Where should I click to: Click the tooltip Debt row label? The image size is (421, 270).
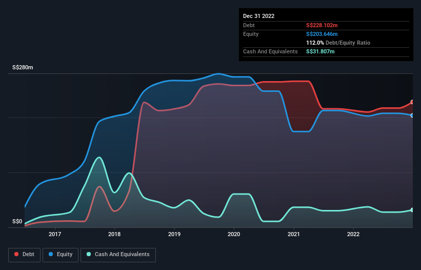pos(249,25)
